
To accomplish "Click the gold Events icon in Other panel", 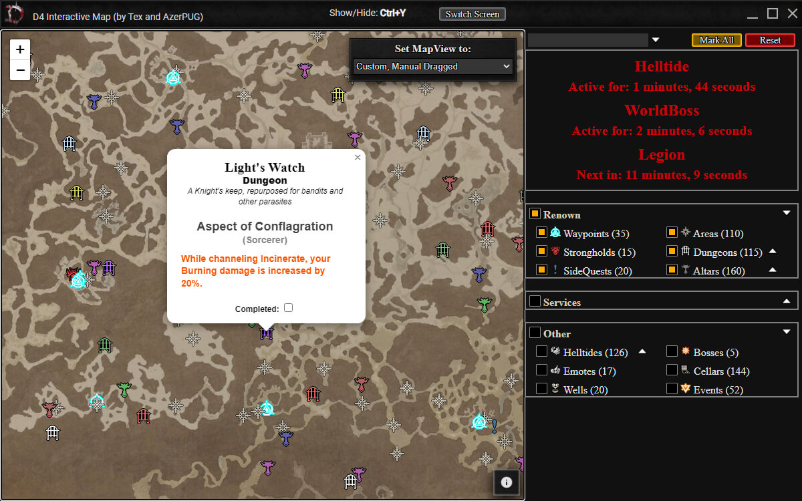I will click(x=686, y=389).
